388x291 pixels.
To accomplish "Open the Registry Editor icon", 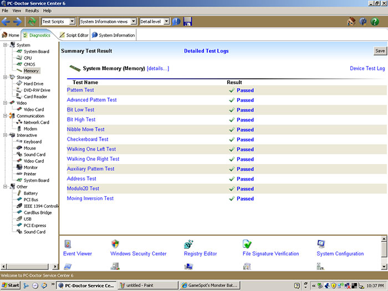I will point(188,244).
